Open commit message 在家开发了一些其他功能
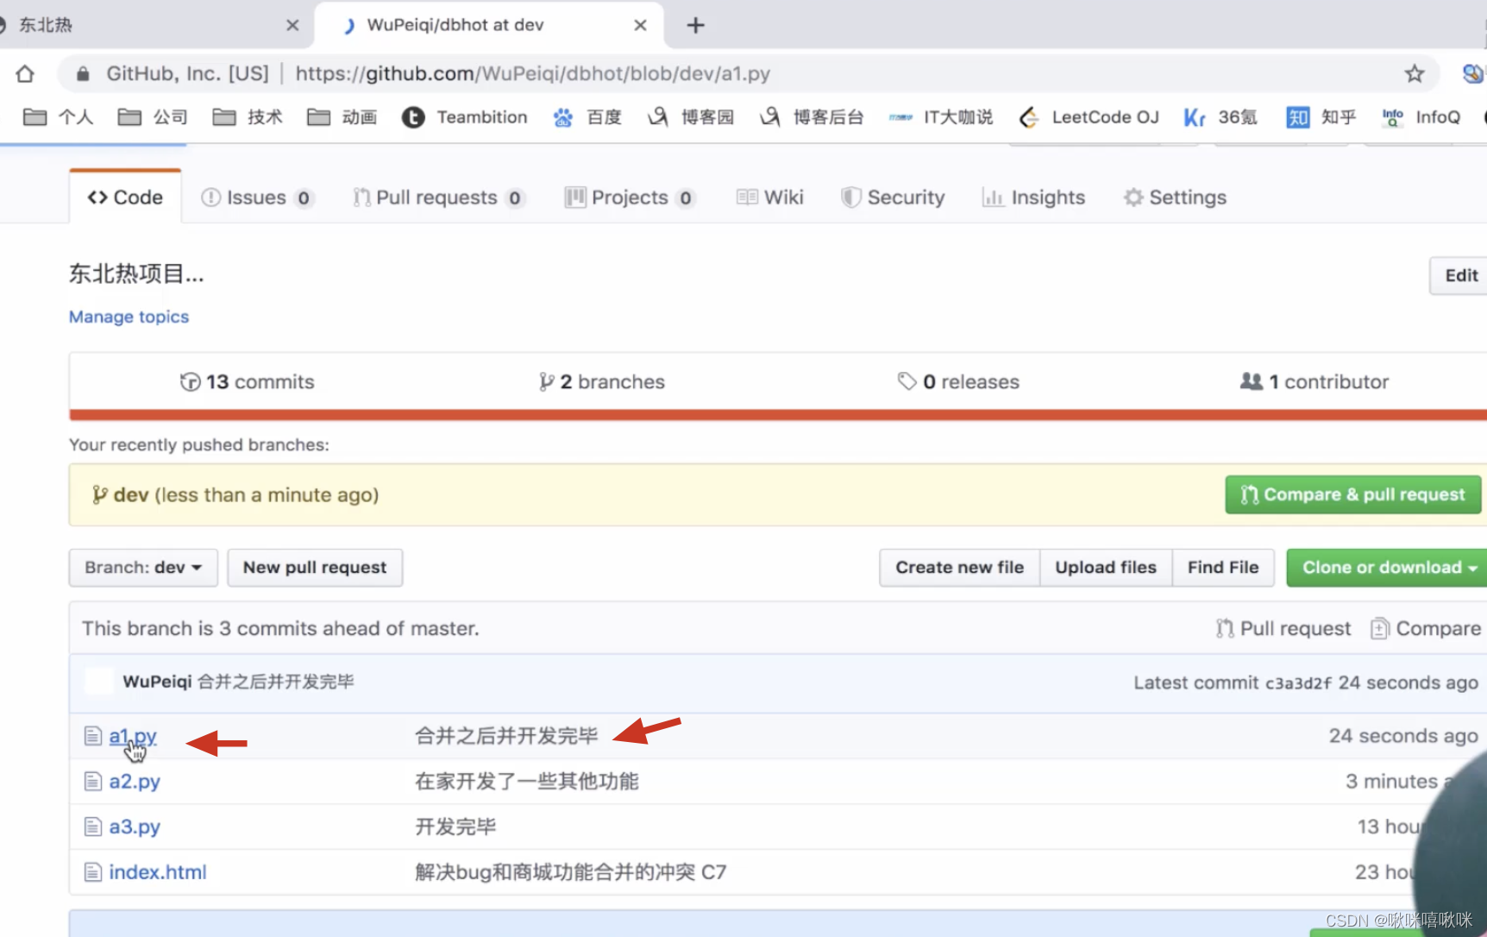This screenshot has height=937, width=1487. click(x=527, y=782)
